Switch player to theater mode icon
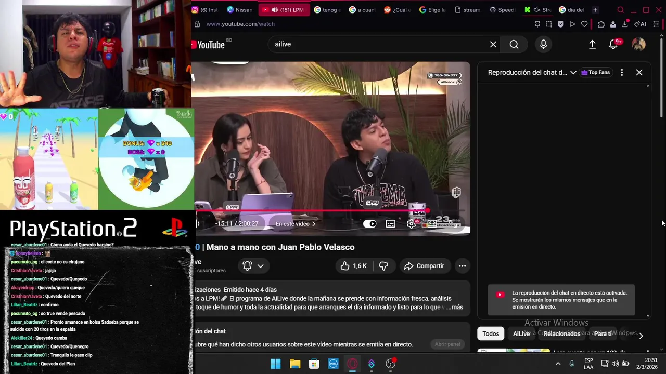This screenshot has height=374, width=666. tap(432, 224)
